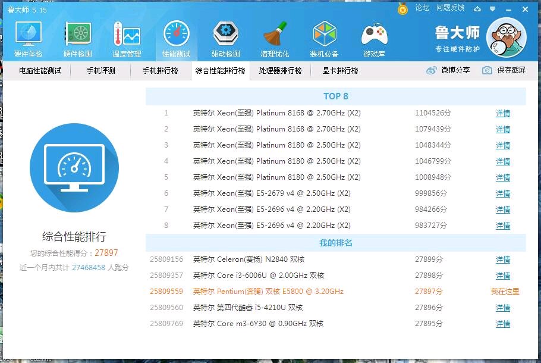Switch to 处理器排行榜 tab
The height and width of the screenshot is (363, 541).
click(x=280, y=71)
